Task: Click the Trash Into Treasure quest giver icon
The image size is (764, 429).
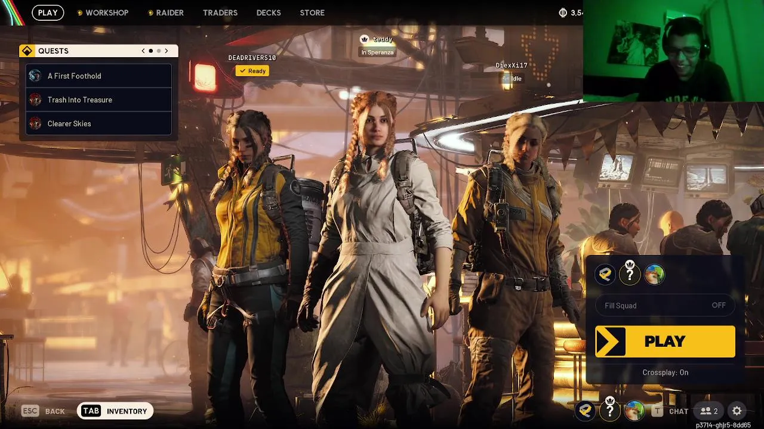Action: point(35,100)
